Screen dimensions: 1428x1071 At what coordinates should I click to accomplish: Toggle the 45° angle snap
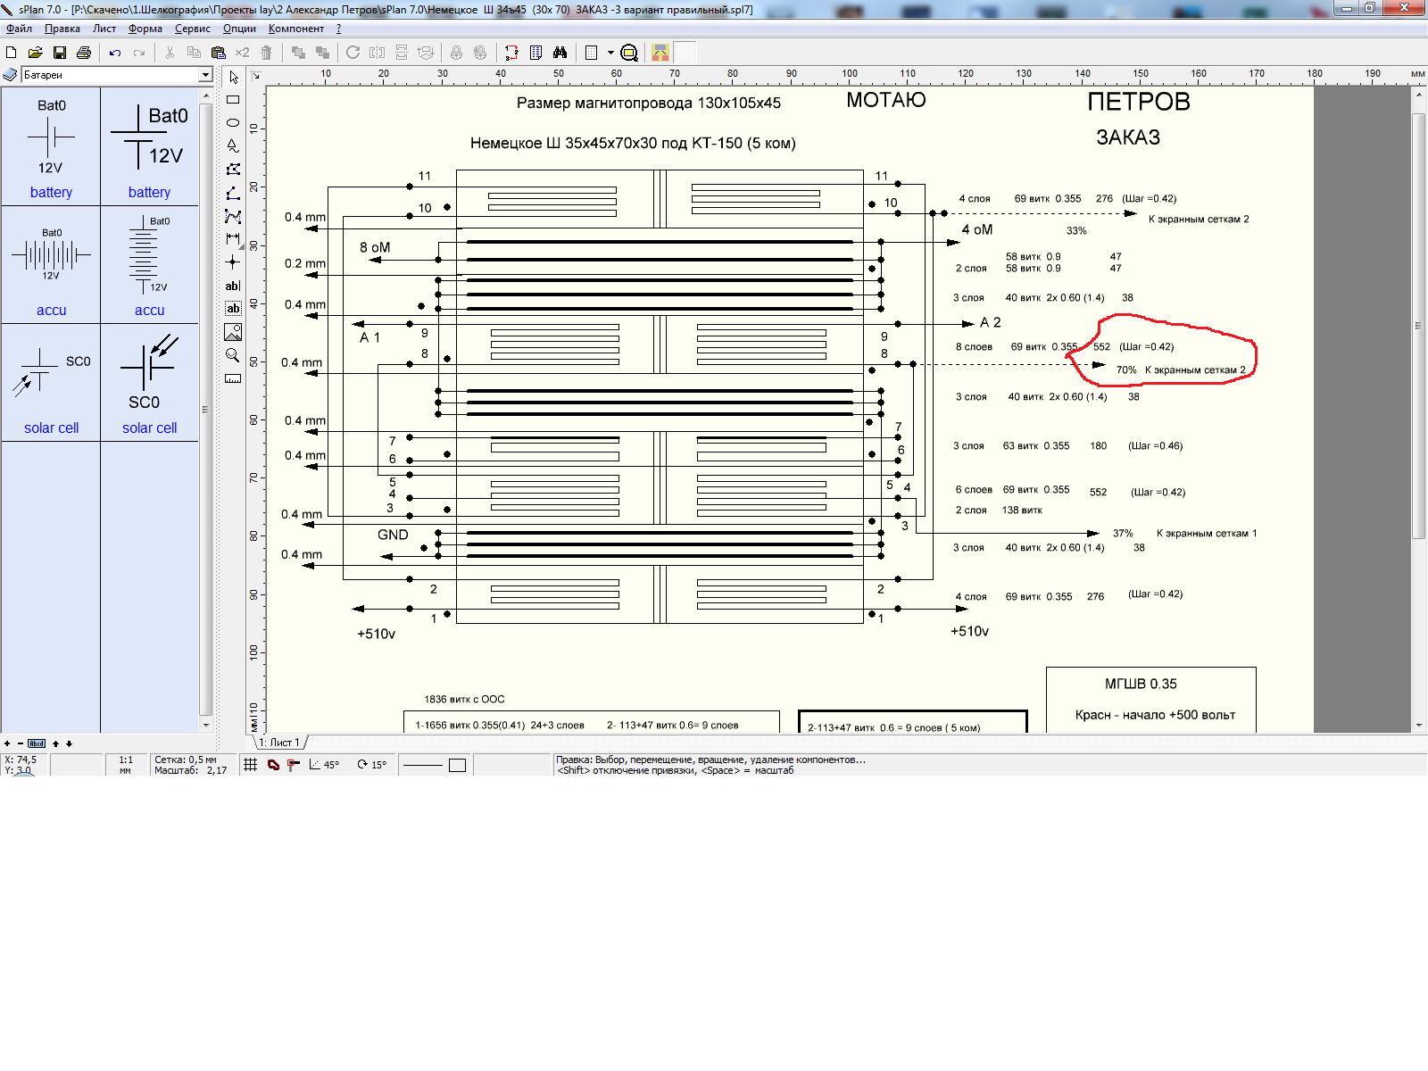324,765
